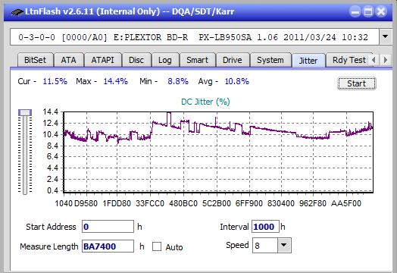Click the Measure Length field

pyautogui.click(x=108, y=246)
